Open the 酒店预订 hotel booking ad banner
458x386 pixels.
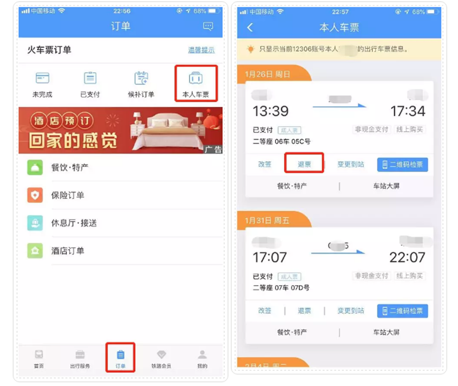[x=121, y=130]
